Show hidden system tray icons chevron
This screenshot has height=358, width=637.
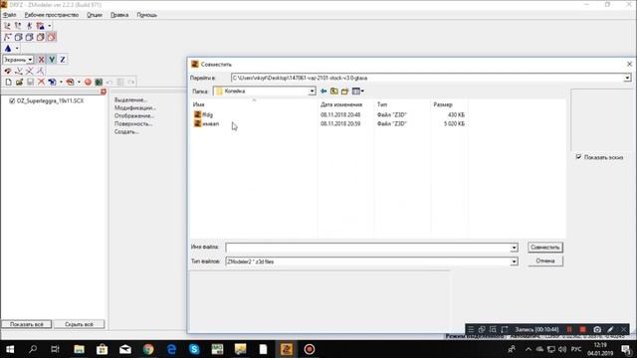coord(529,349)
